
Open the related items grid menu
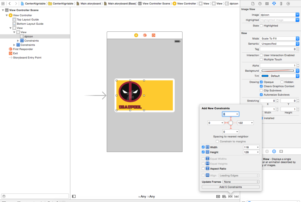pos(3,4)
